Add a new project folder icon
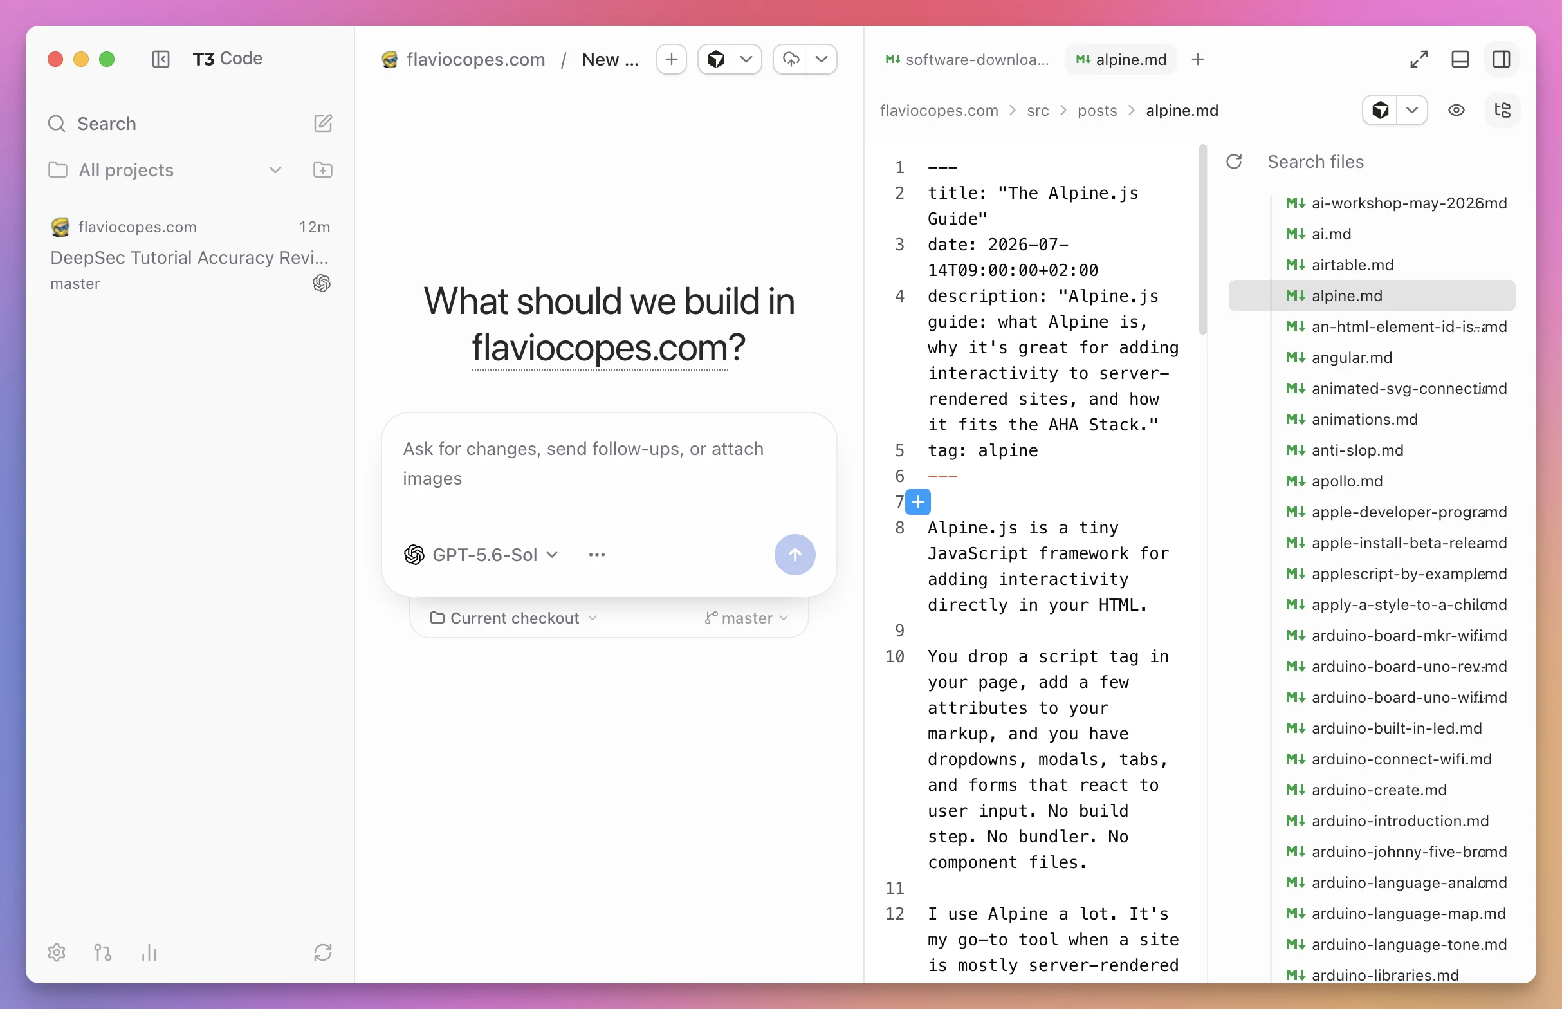The width and height of the screenshot is (1562, 1009). coord(323,170)
